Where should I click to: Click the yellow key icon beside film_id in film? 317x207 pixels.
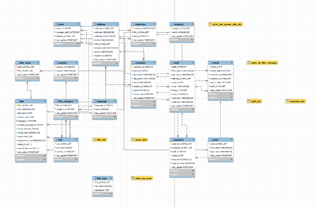17,104
